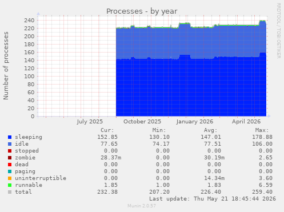
Task: Click the zombie legend color swatch
Action: [x=10, y=158]
